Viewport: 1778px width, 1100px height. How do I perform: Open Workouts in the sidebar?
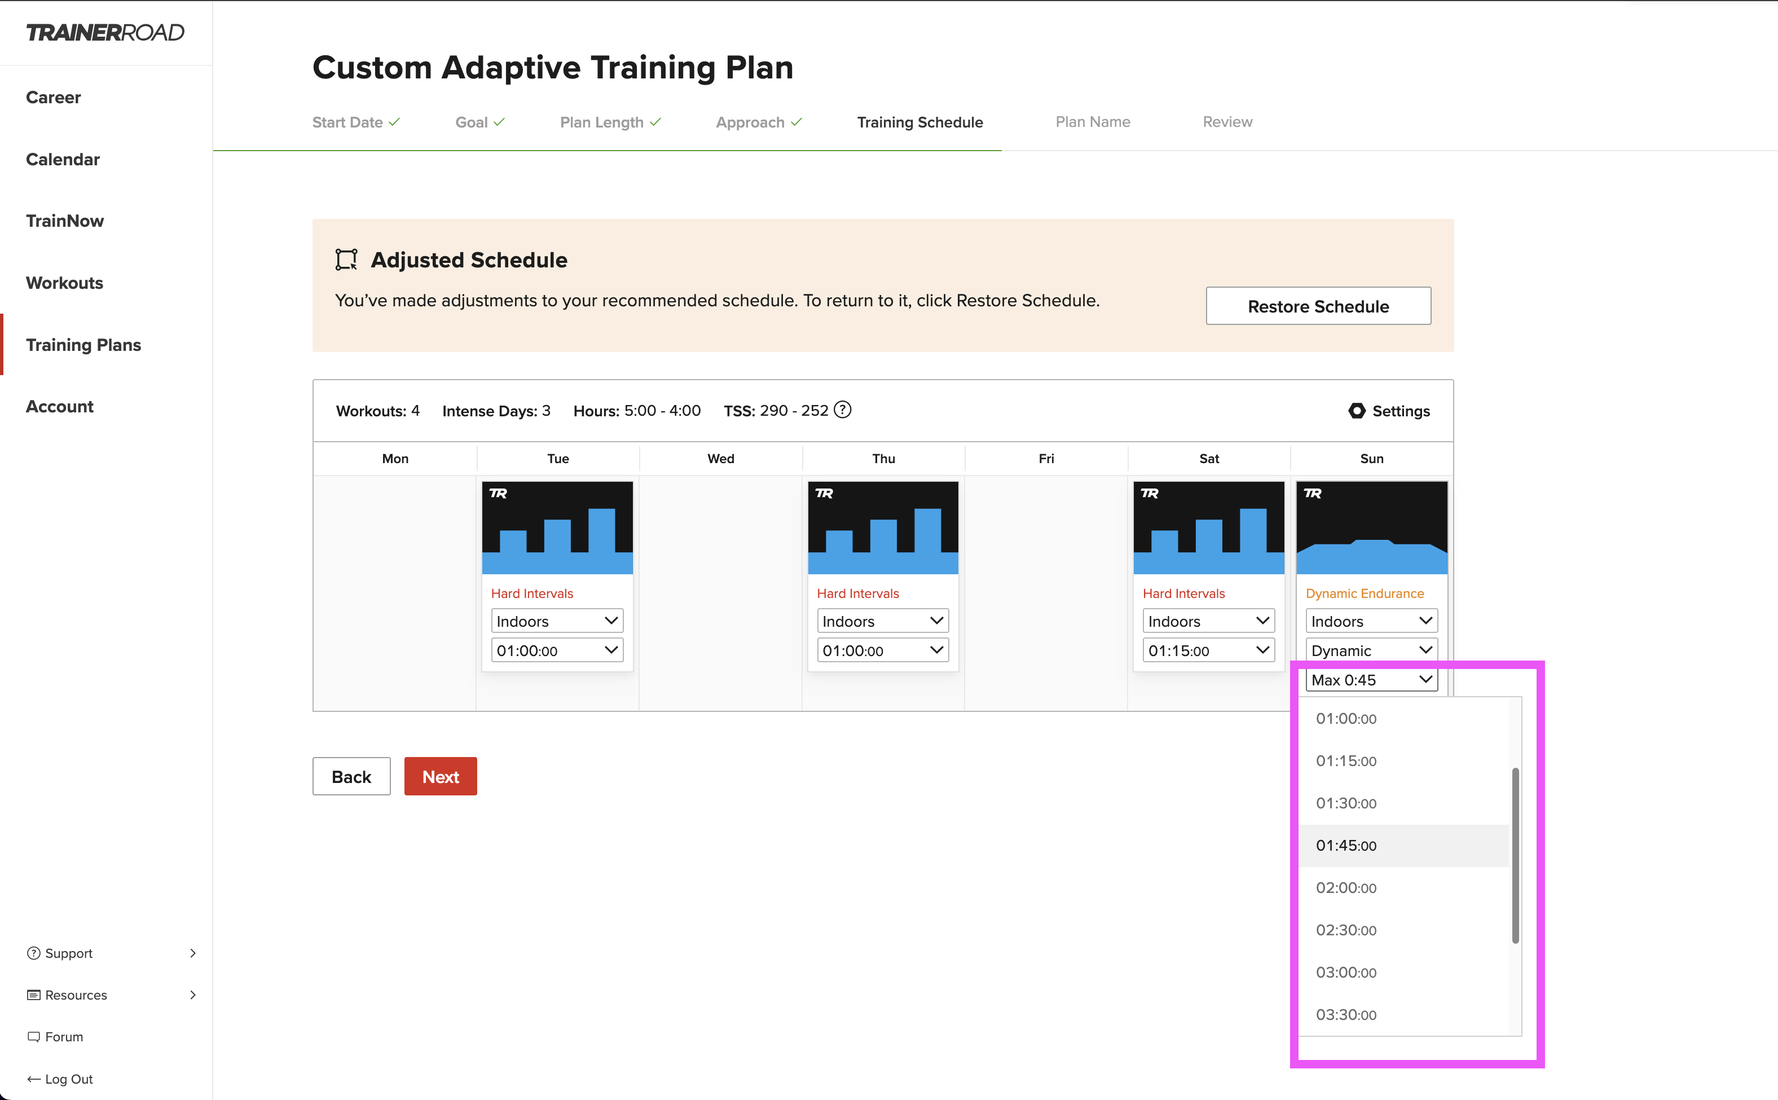pos(64,283)
